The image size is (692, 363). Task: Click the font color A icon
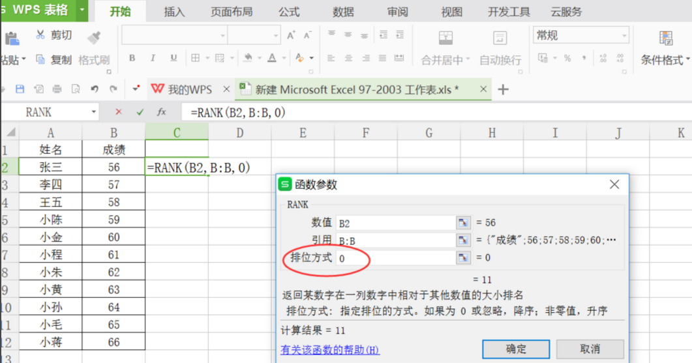(x=272, y=58)
